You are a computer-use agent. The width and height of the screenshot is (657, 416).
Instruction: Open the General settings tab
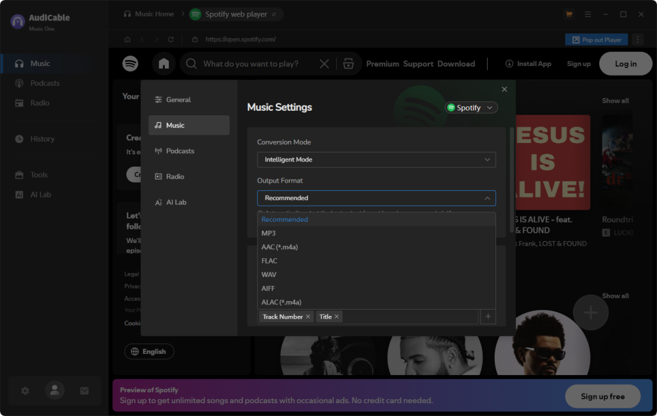[189, 99]
